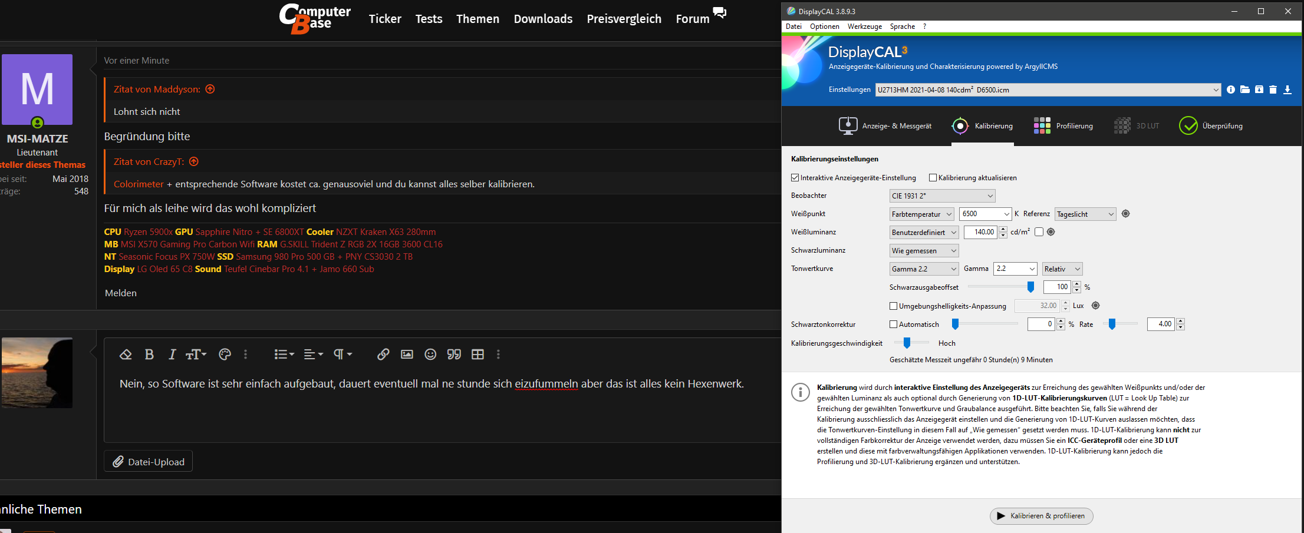Jump to the quoted Maddyson post via arrow icon
The height and width of the screenshot is (533, 1304).
click(210, 89)
